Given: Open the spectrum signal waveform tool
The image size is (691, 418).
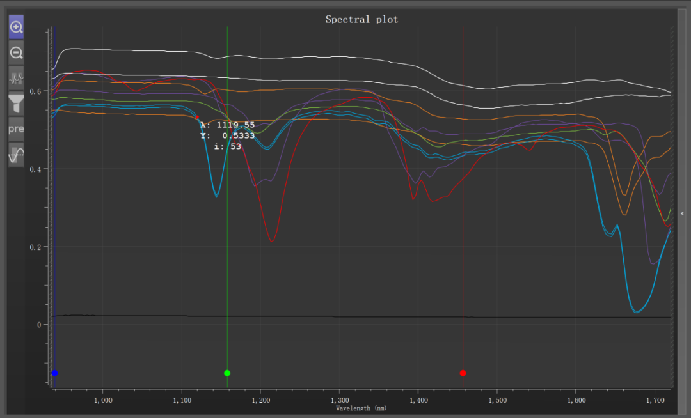Looking at the screenshot, I should coord(16,79).
